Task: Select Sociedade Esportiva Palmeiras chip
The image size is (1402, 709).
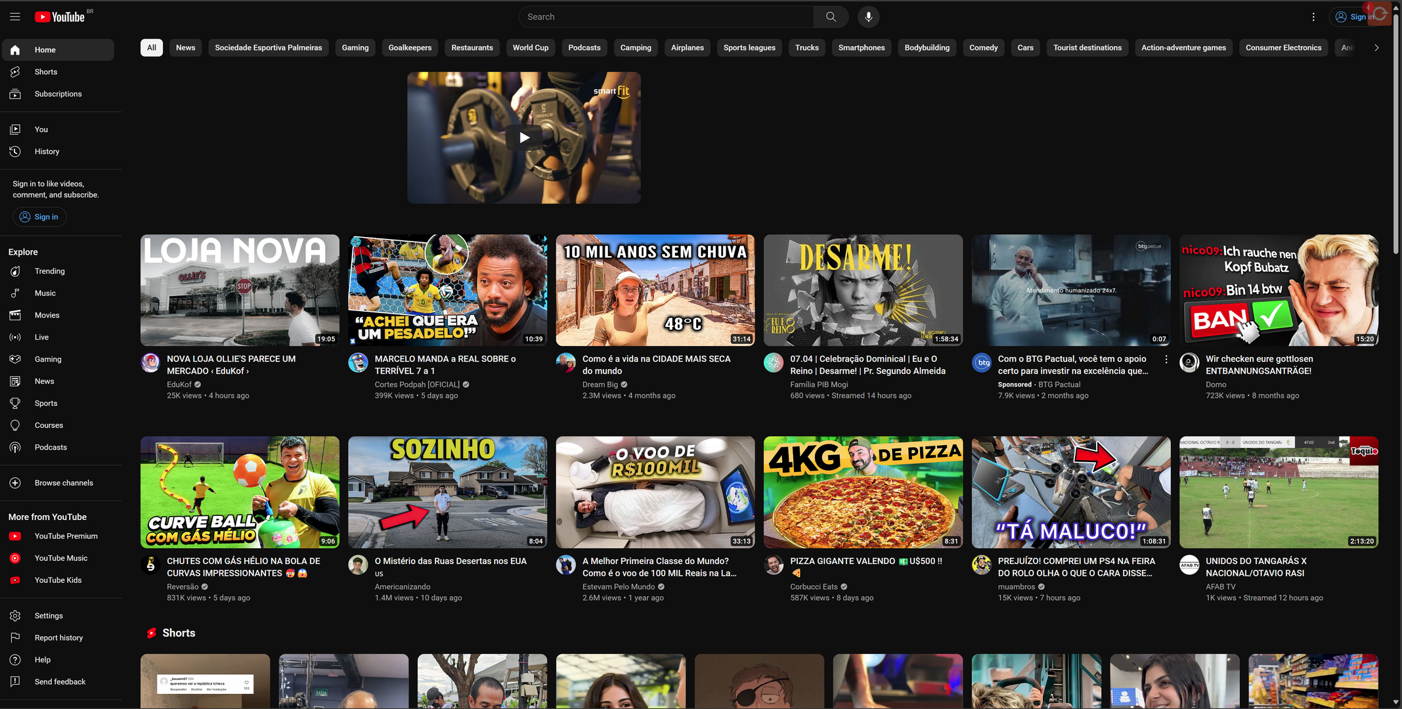Action: pyautogui.click(x=269, y=48)
